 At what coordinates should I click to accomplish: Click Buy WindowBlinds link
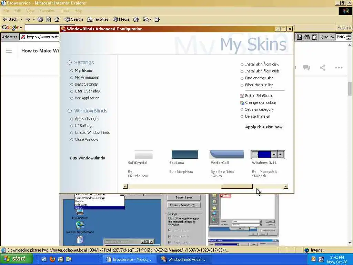[x=87, y=158]
